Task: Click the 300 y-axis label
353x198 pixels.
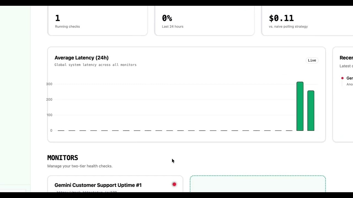Action: [x=49, y=84]
